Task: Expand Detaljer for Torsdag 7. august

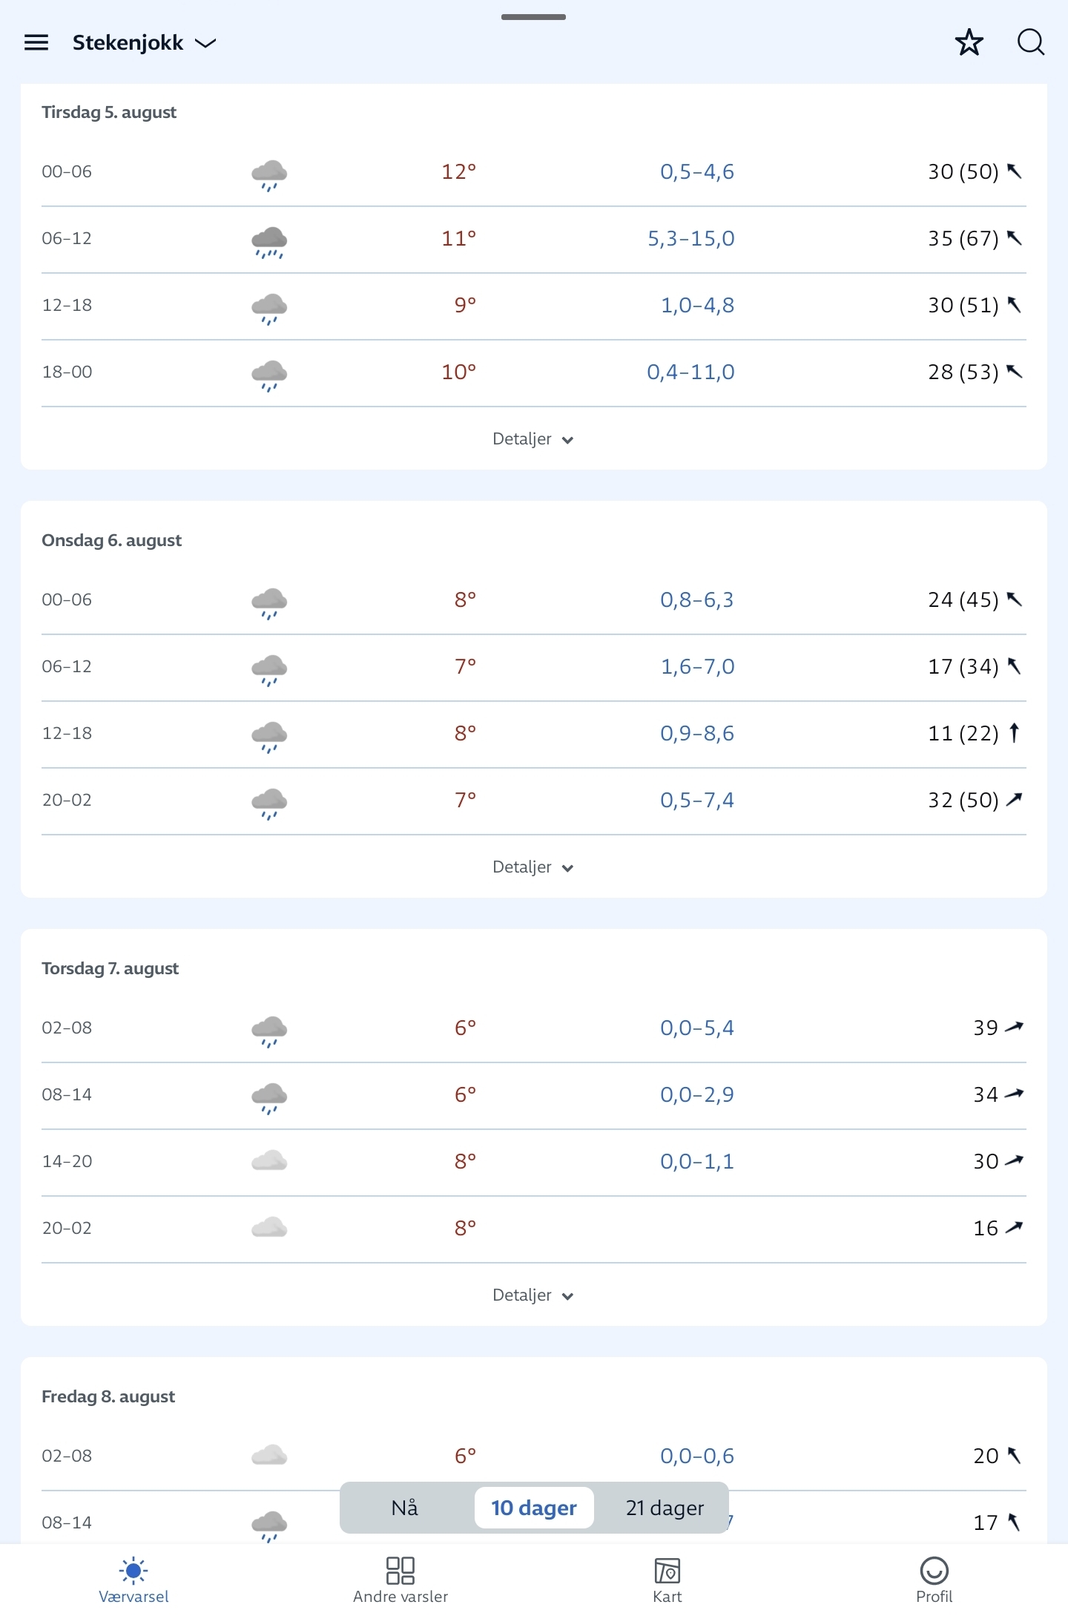Action: click(x=533, y=1295)
